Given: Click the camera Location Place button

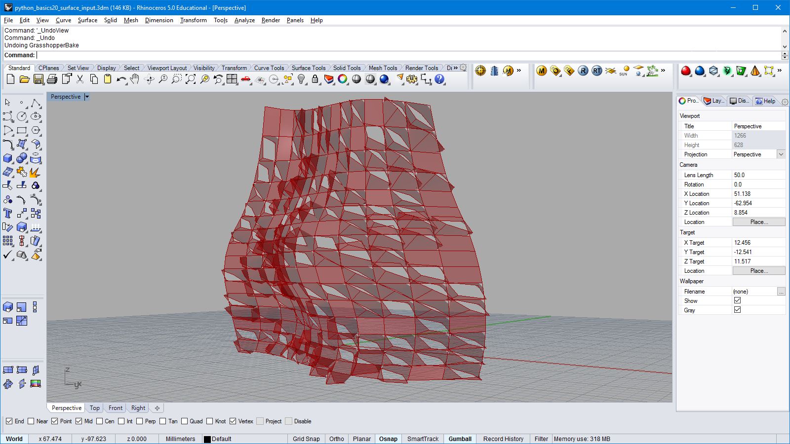Looking at the screenshot, I should pyautogui.click(x=758, y=222).
